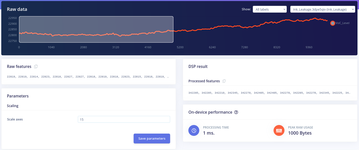Click the graph line near 6240 samples
Image resolution: width=359 pixels, height=150 pixels.
click(x=212, y=28)
